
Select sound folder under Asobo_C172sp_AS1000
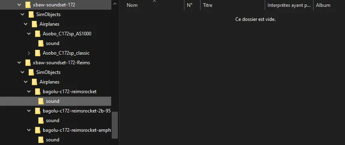point(52,43)
